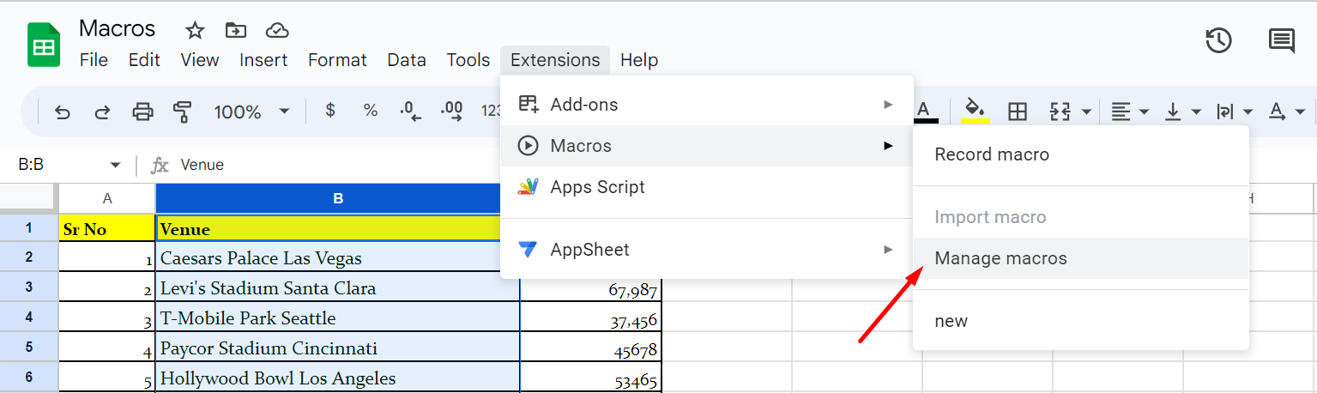This screenshot has width=1317, height=393.
Task: Open the Insert menu
Action: [x=263, y=60]
